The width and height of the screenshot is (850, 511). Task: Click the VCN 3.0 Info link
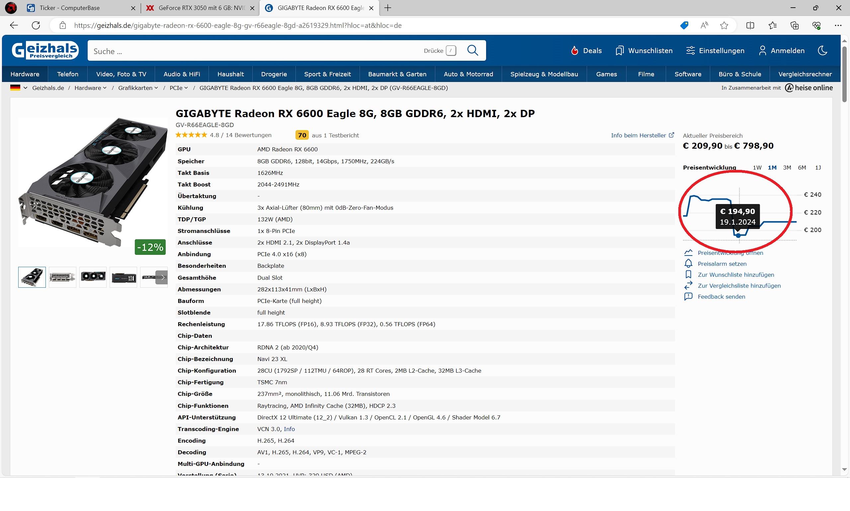tap(289, 429)
